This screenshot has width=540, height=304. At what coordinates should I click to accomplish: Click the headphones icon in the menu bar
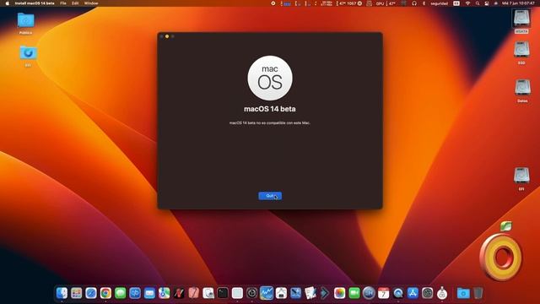pyautogui.click(x=414, y=3)
